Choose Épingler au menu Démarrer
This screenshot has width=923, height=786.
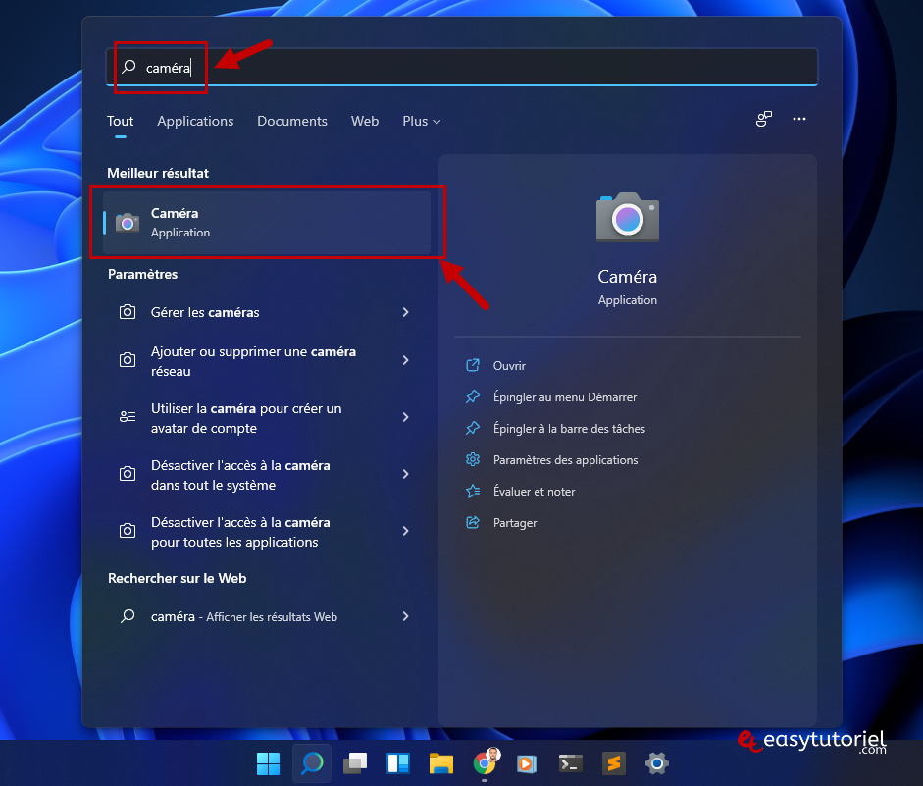[565, 397]
